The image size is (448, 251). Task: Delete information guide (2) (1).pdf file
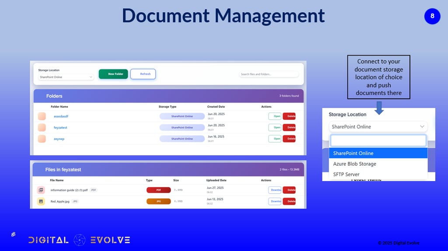tap(289, 190)
